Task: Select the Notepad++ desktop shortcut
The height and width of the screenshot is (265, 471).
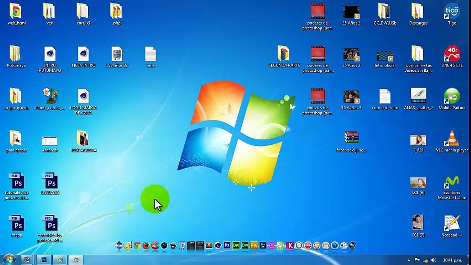Action: click(x=452, y=226)
